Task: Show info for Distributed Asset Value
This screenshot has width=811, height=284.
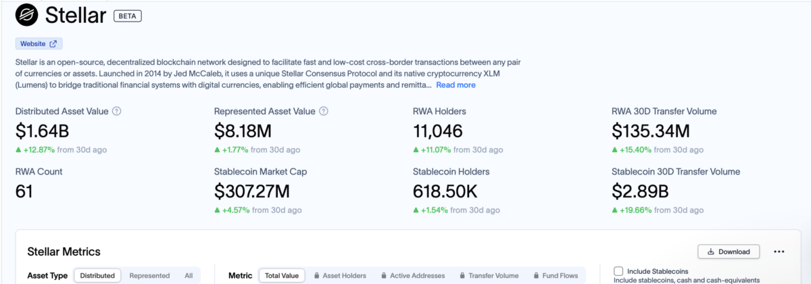Action: click(116, 111)
